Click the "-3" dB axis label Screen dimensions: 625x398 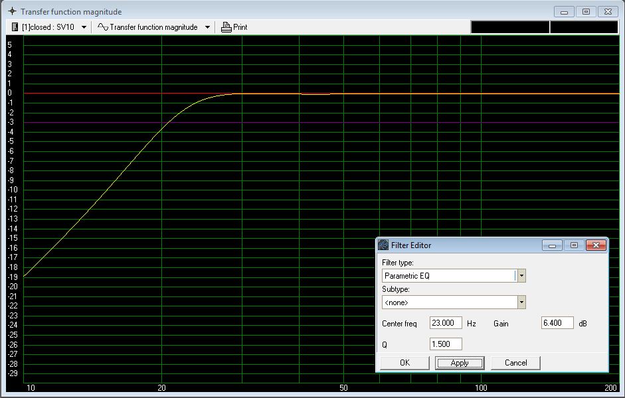(11, 122)
